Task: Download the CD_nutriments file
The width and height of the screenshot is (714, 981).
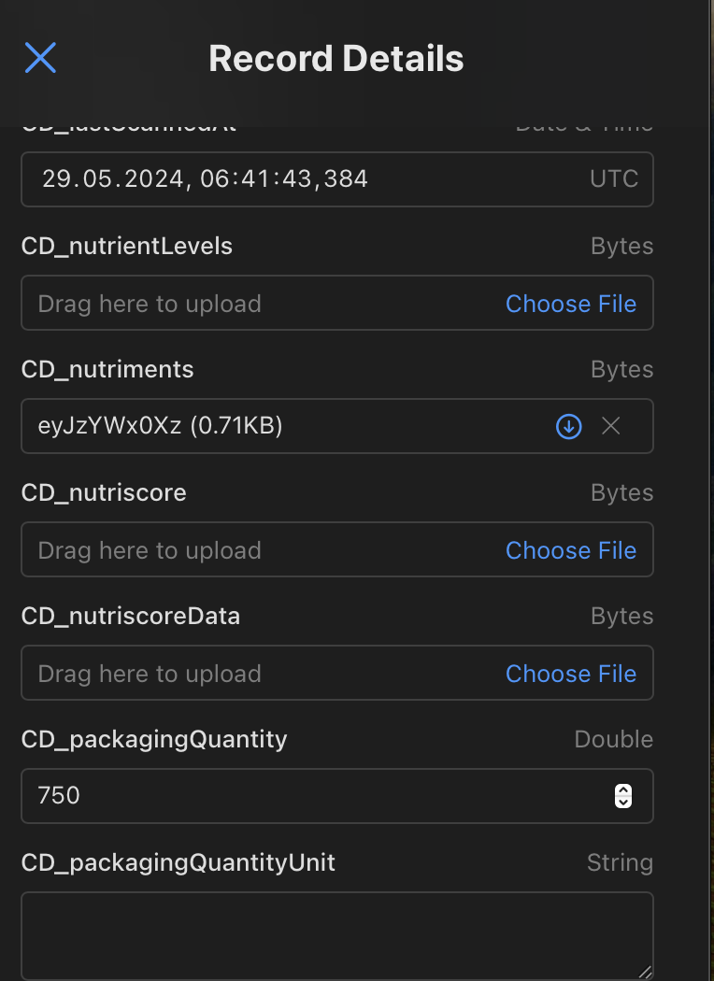Action: 568,427
